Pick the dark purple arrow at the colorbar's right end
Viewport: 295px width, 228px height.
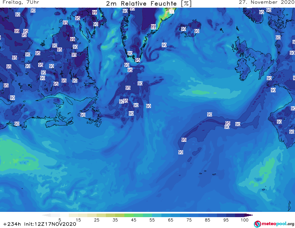coord(249,215)
